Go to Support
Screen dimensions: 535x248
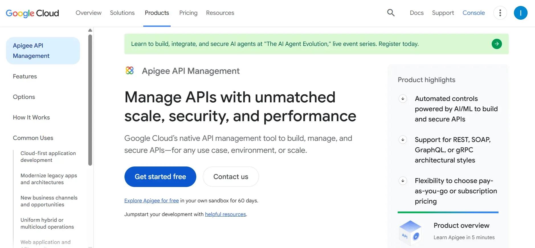click(x=443, y=13)
